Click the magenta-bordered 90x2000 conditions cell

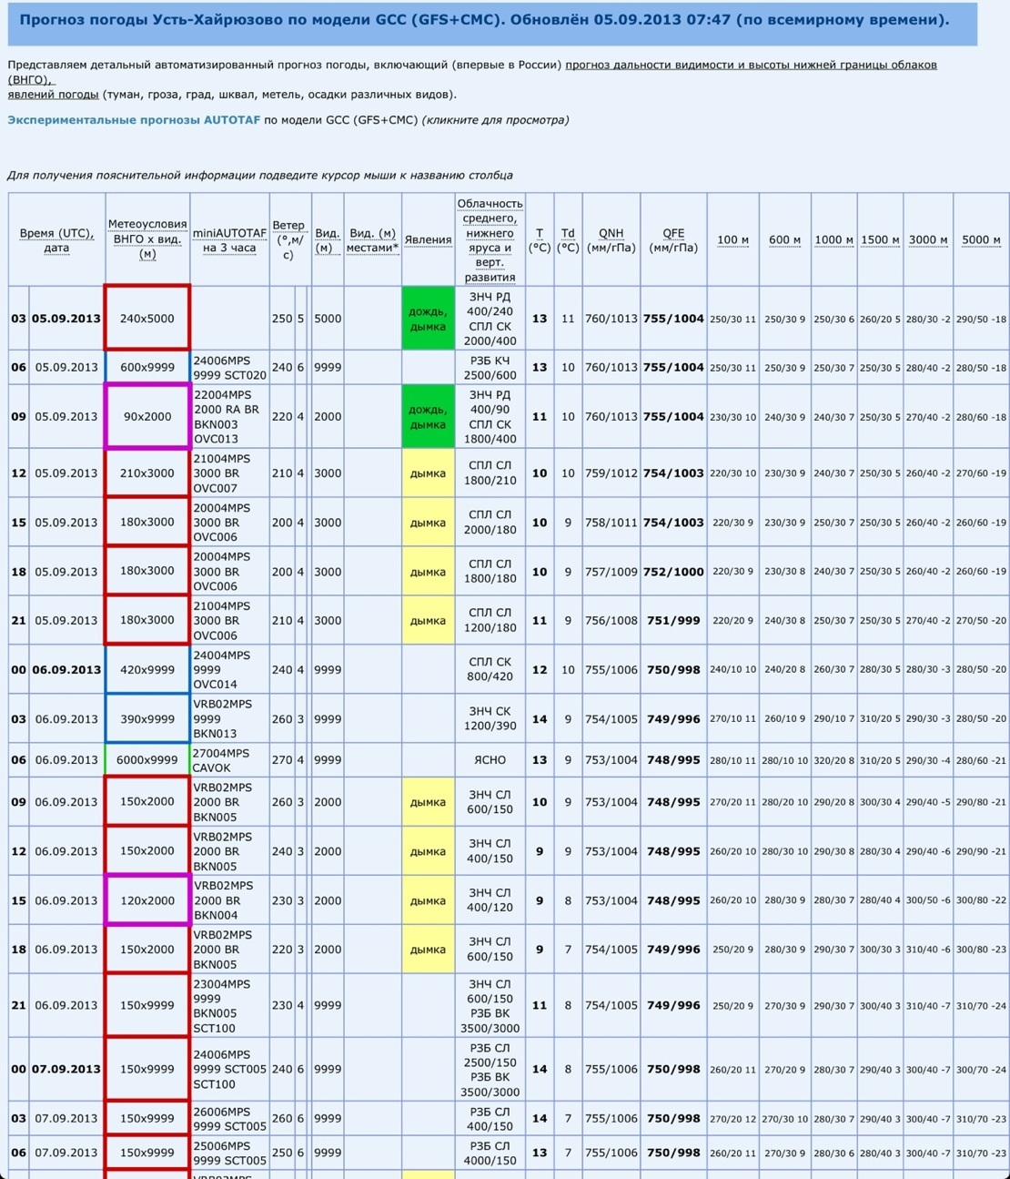[x=147, y=417]
